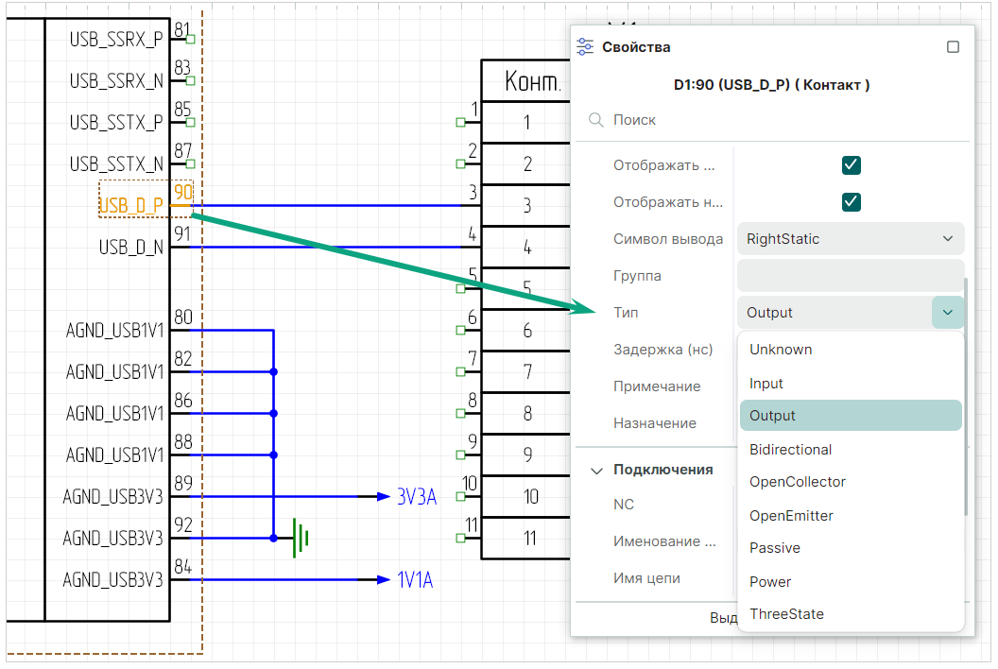This screenshot has height=669, width=998.
Task: Select 'OpenCollector' pin type option
Action: pos(797,482)
